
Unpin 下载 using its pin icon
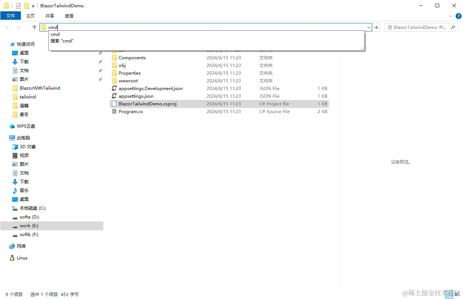100,62
